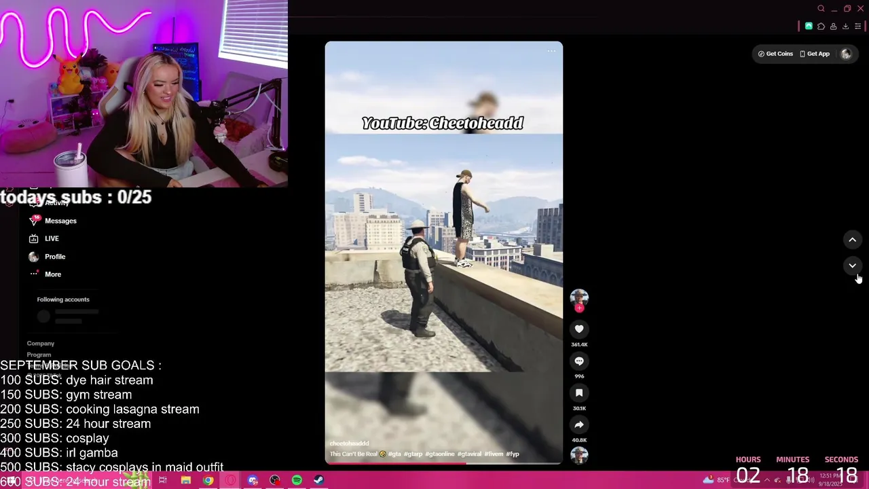Click the LIVE camera icon in sidebar
Image resolution: width=869 pixels, height=489 pixels.
[33, 238]
